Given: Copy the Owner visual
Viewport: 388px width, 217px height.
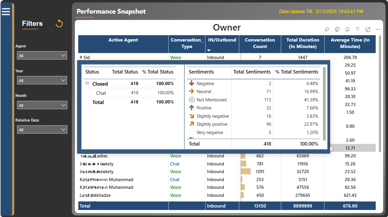Looking at the screenshot, I should coord(337,29).
